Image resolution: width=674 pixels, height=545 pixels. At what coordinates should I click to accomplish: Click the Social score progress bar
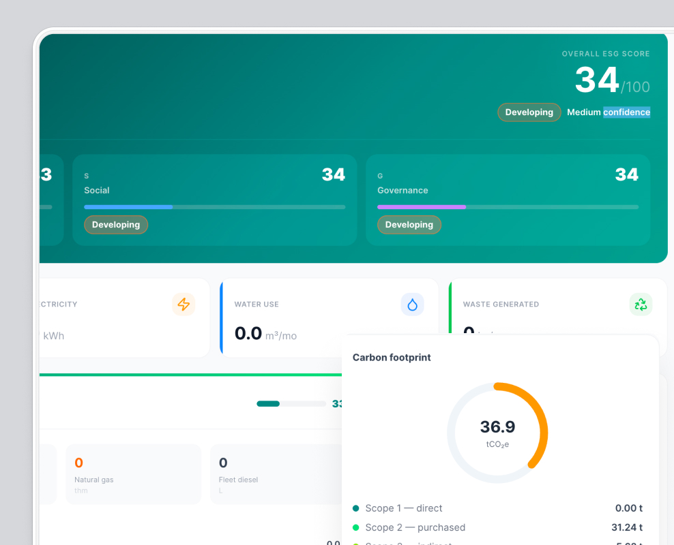pos(215,207)
